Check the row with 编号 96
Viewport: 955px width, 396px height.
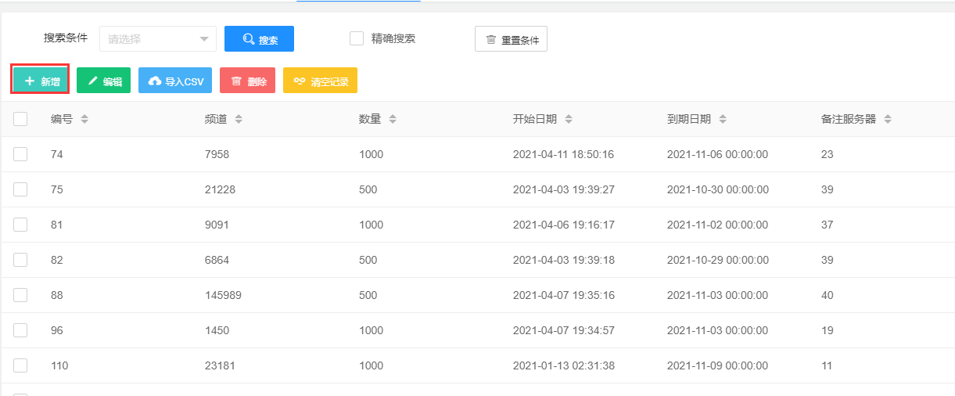pos(20,330)
